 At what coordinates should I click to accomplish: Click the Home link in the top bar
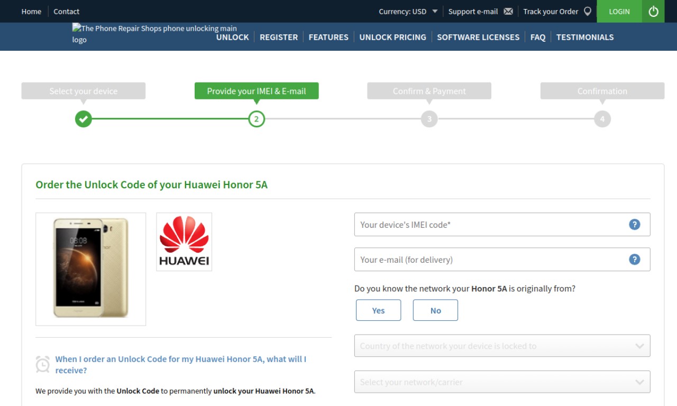[31, 11]
